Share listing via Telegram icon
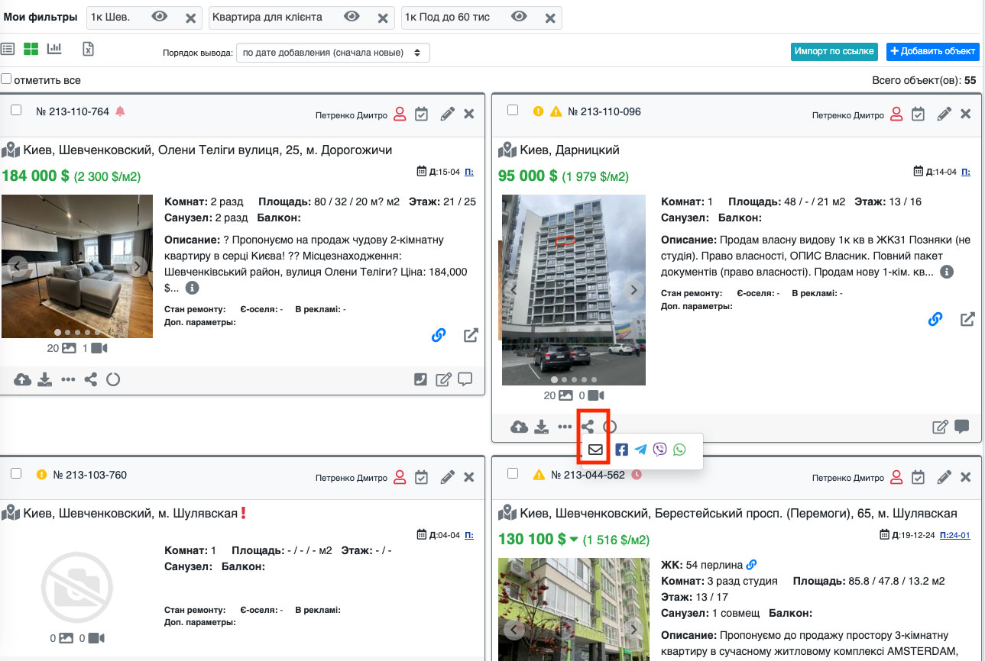 point(640,450)
